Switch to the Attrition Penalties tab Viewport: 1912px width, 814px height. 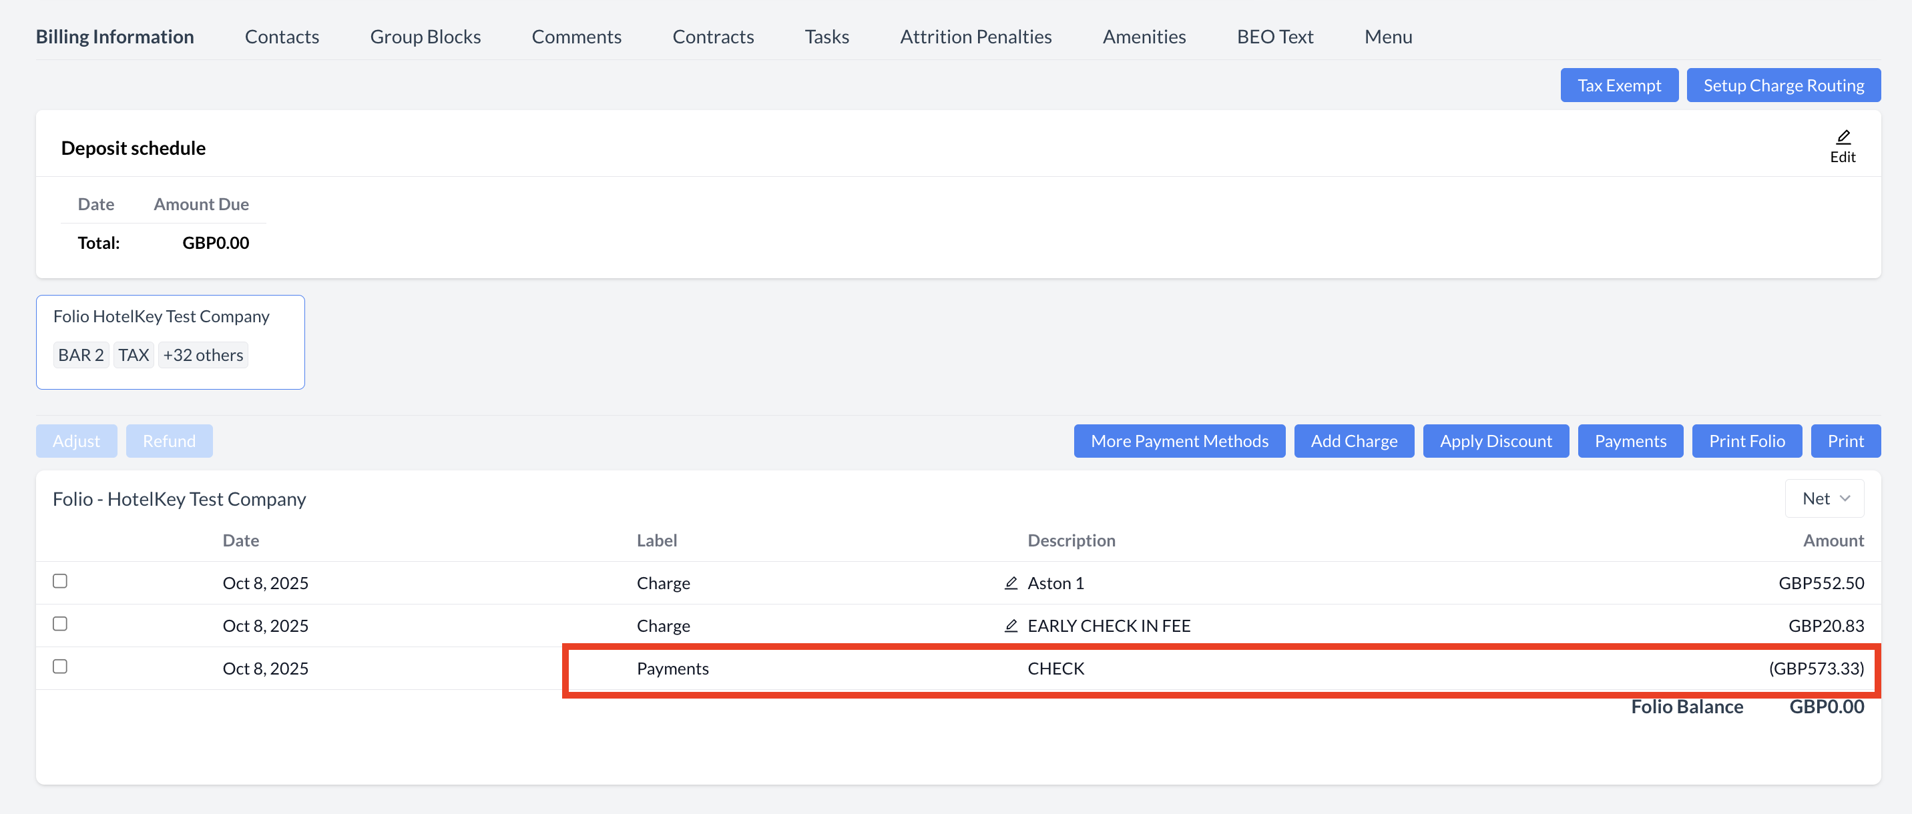[975, 36]
